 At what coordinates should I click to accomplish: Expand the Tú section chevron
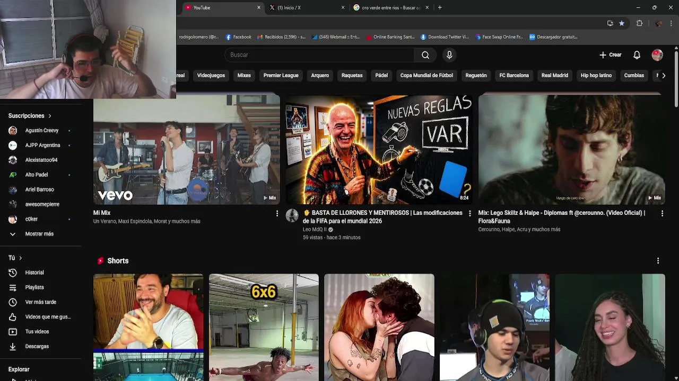pyautogui.click(x=20, y=258)
